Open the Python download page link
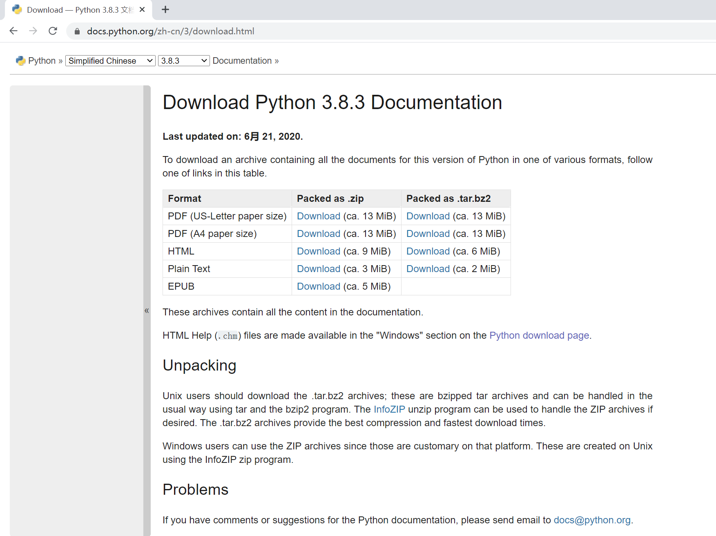The height and width of the screenshot is (536, 716). 539,335
